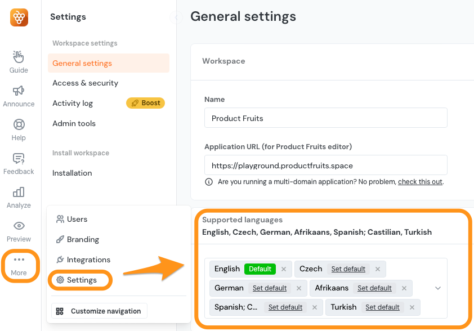474x331 pixels.
Task: Expand the supported languages dropdown chevron
Action: tap(438, 288)
